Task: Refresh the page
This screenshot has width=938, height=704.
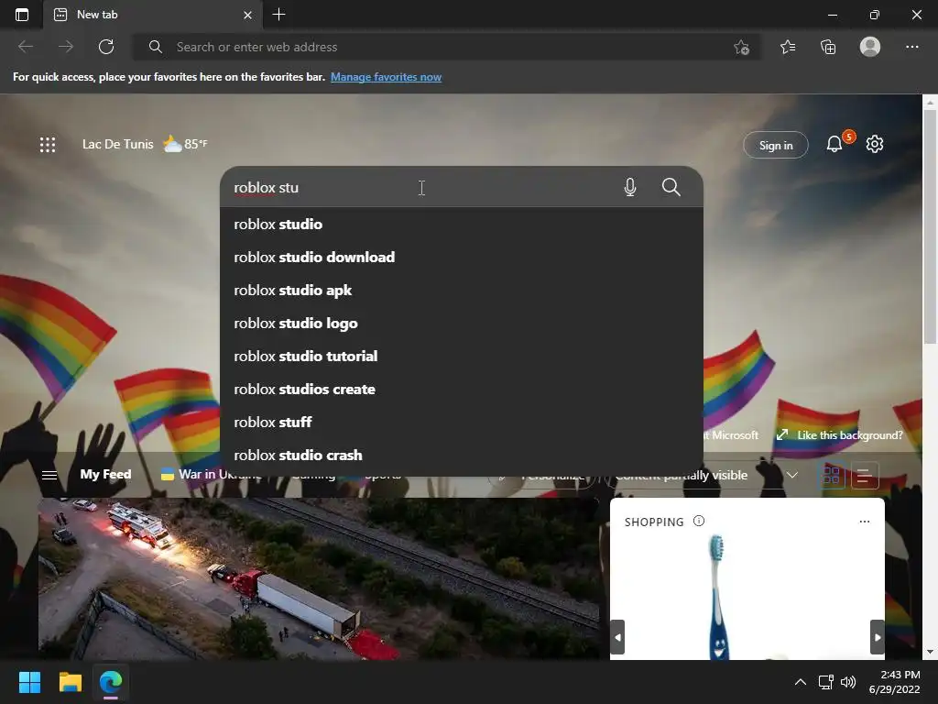Action: click(x=106, y=47)
